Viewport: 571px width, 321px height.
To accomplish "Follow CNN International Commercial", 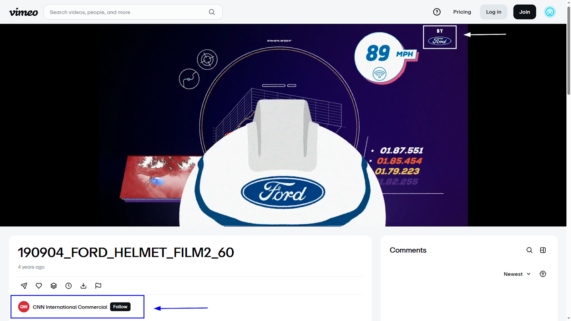I will coord(120,307).
